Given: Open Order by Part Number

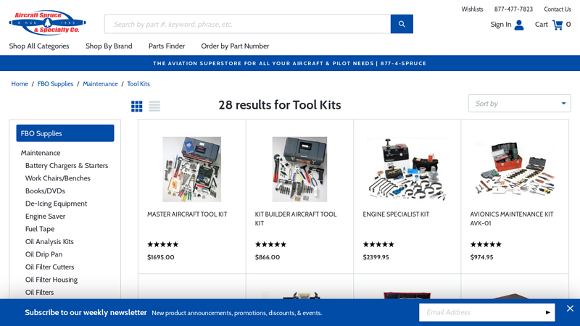Looking at the screenshot, I should pos(235,46).
